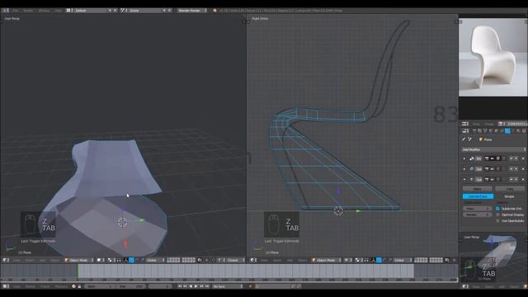528x297 pixels.
Task: Select Simple subdivision type
Action: (x=509, y=196)
